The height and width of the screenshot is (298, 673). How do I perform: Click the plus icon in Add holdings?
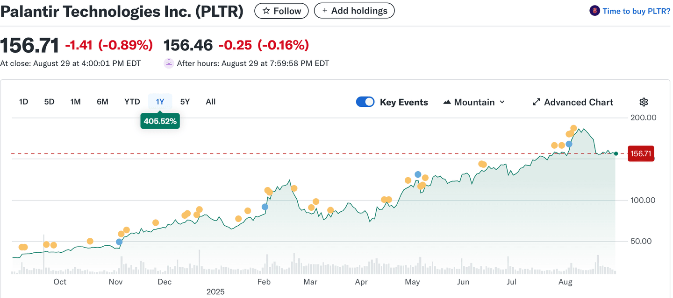pos(325,11)
